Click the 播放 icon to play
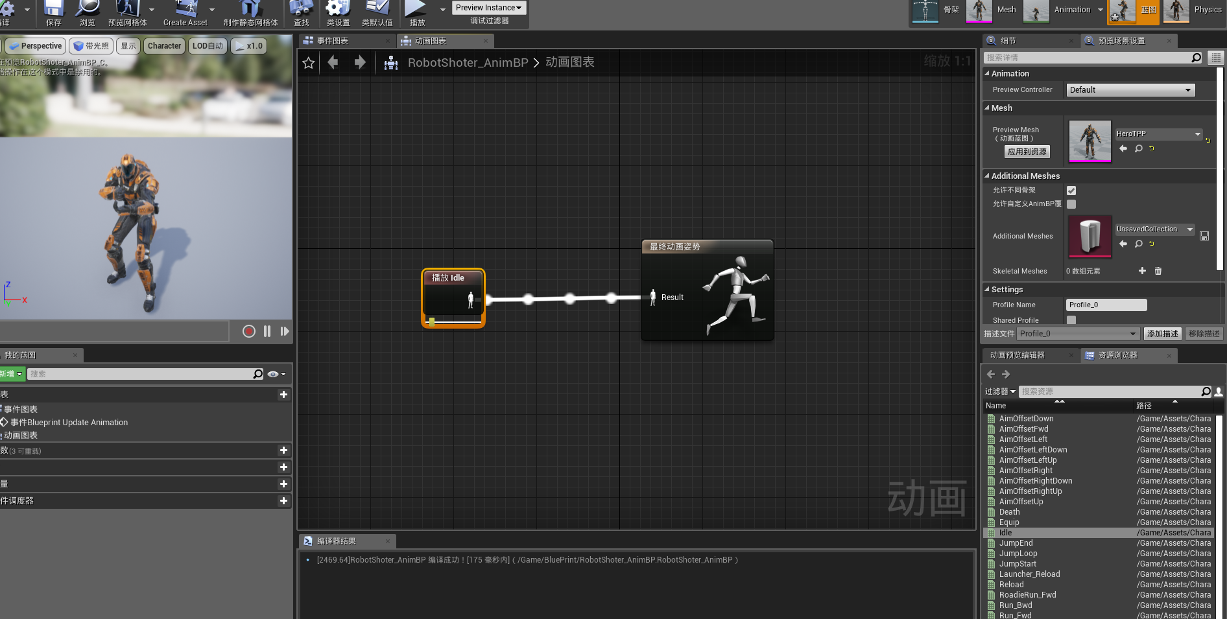This screenshot has height=619, width=1227. pyautogui.click(x=418, y=12)
